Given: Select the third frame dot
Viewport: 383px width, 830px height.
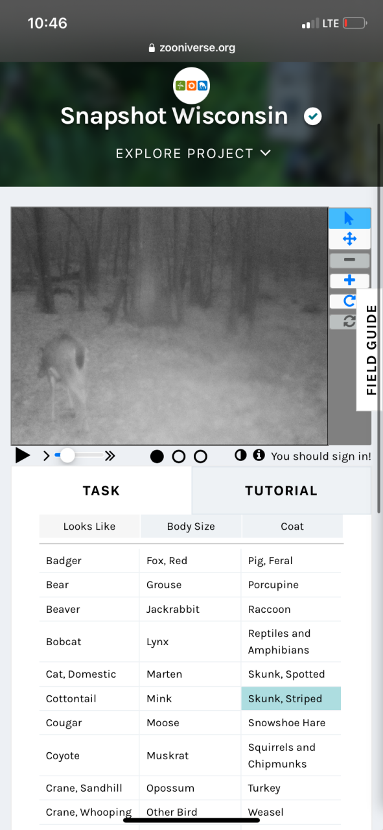Looking at the screenshot, I should point(201,456).
